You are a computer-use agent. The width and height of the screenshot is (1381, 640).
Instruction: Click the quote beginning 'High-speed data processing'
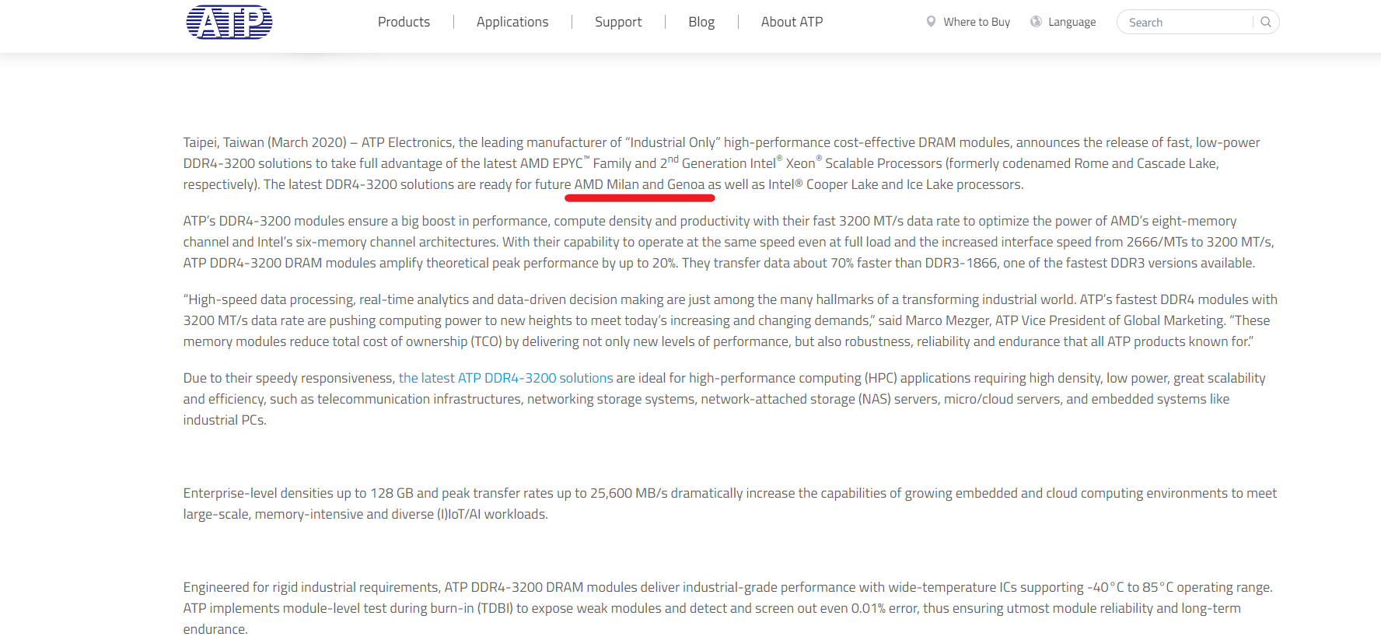[730, 320]
